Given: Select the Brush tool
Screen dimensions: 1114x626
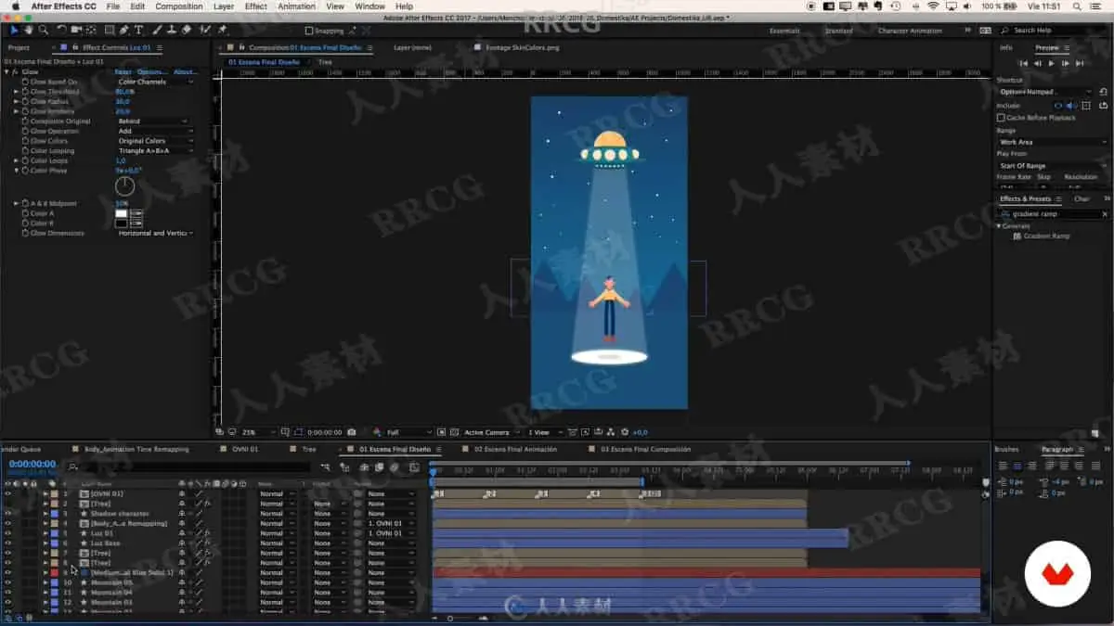Looking at the screenshot, I should tap(157, 30).
